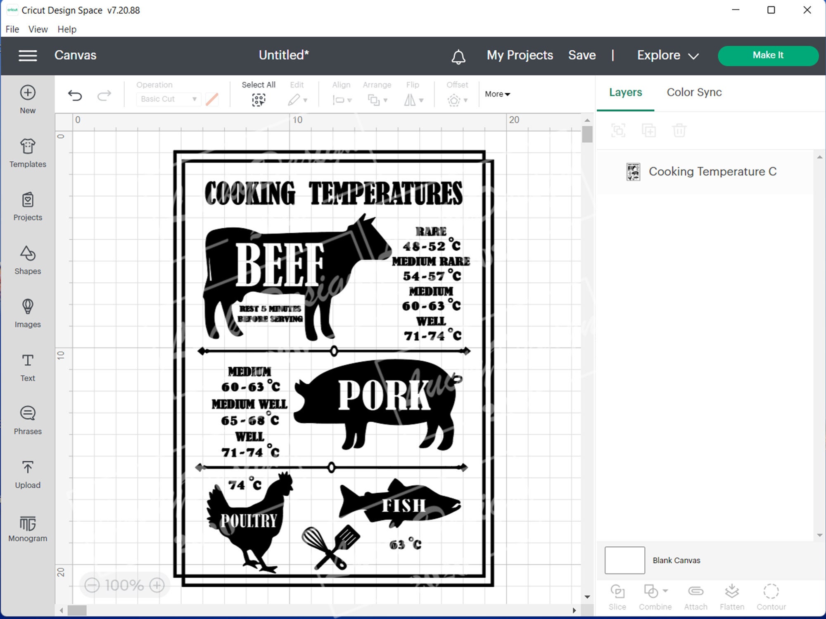Open the Monogram maker
The width and height of the screenshot is (826, 619).
27,527
